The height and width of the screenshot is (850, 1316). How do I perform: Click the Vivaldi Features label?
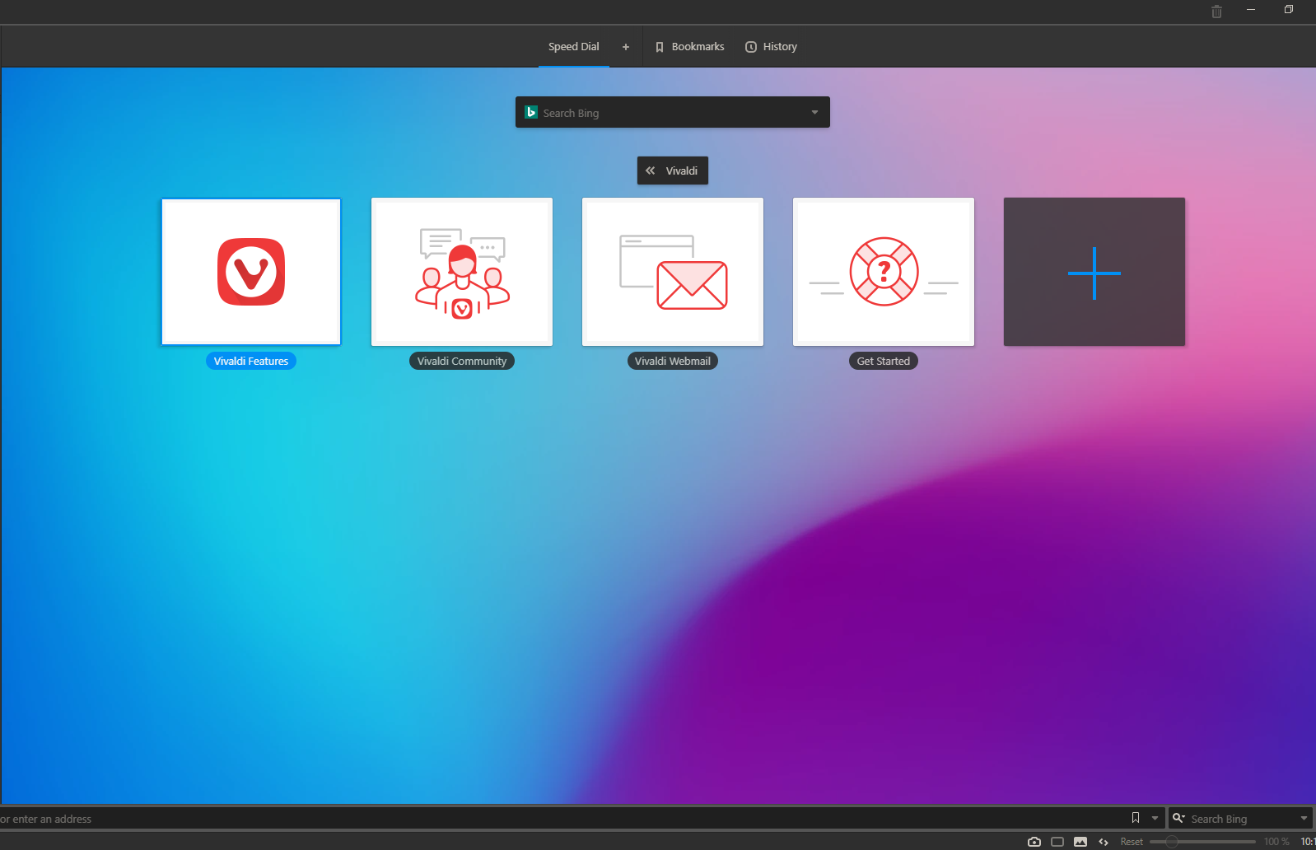(251, 361)
